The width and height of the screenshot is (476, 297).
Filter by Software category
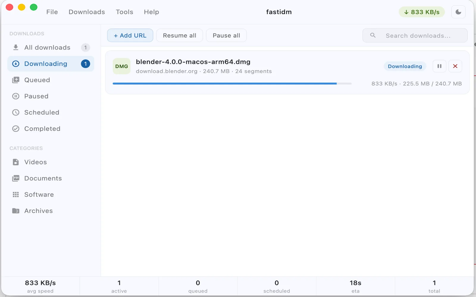[51, 195]
